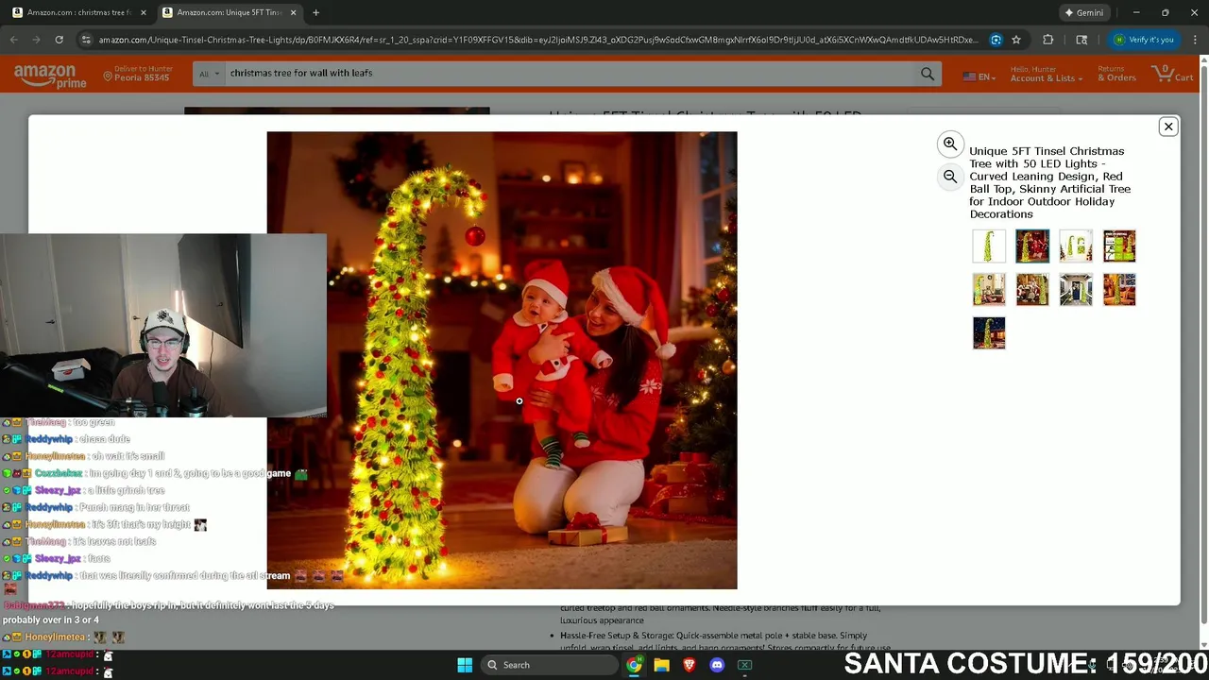The width and height of the screenshot is (1209, 680).
Task: Click the zoom in magnifier icon
Action: tap(950, 144)
